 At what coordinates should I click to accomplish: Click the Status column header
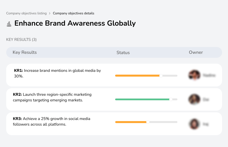(x=123, y=53)
